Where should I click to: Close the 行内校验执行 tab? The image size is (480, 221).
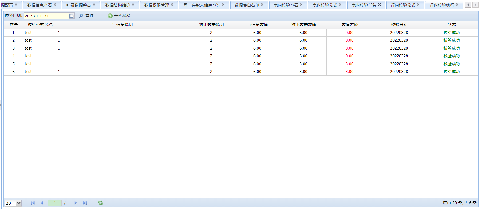pos(457,5)
